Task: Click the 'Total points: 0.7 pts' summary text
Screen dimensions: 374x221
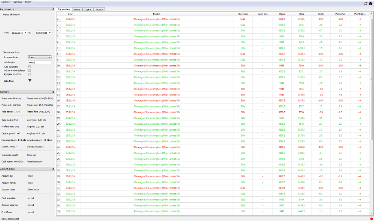Action: point(11,112)
